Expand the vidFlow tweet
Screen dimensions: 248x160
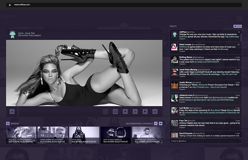(182, 39)
